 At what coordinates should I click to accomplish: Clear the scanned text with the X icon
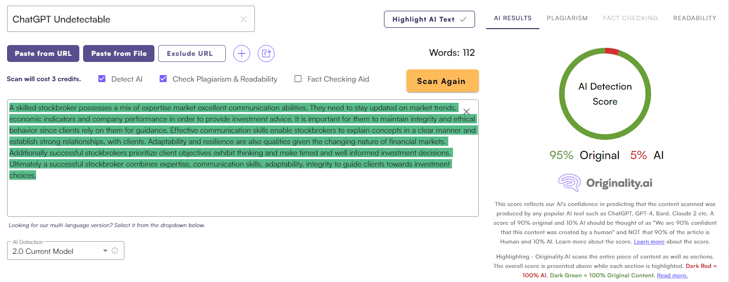(467, 112)
